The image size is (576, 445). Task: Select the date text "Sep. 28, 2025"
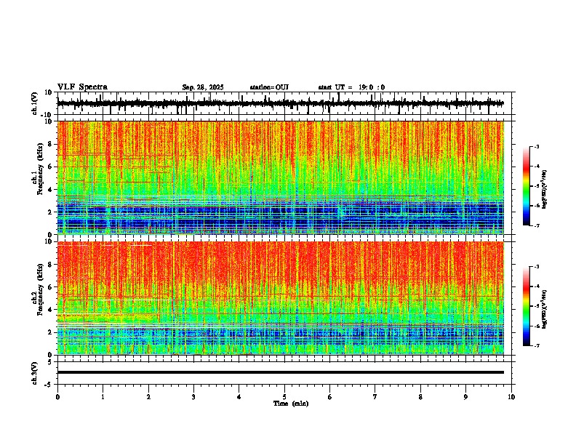pyautogui.click(x=203, y=87)
